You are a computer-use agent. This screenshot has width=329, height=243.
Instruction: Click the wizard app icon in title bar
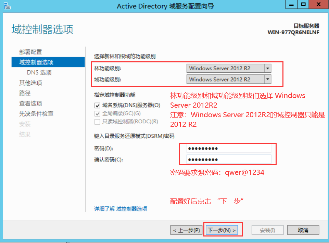coord(7,6)
